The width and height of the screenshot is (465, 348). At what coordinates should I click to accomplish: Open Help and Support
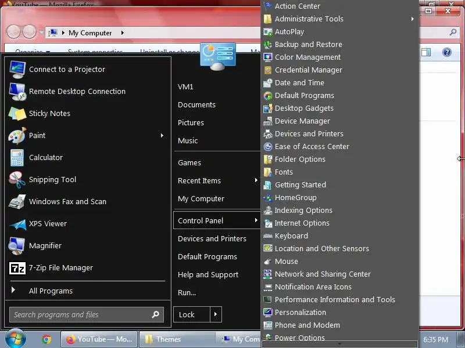[x=208, y=275]
